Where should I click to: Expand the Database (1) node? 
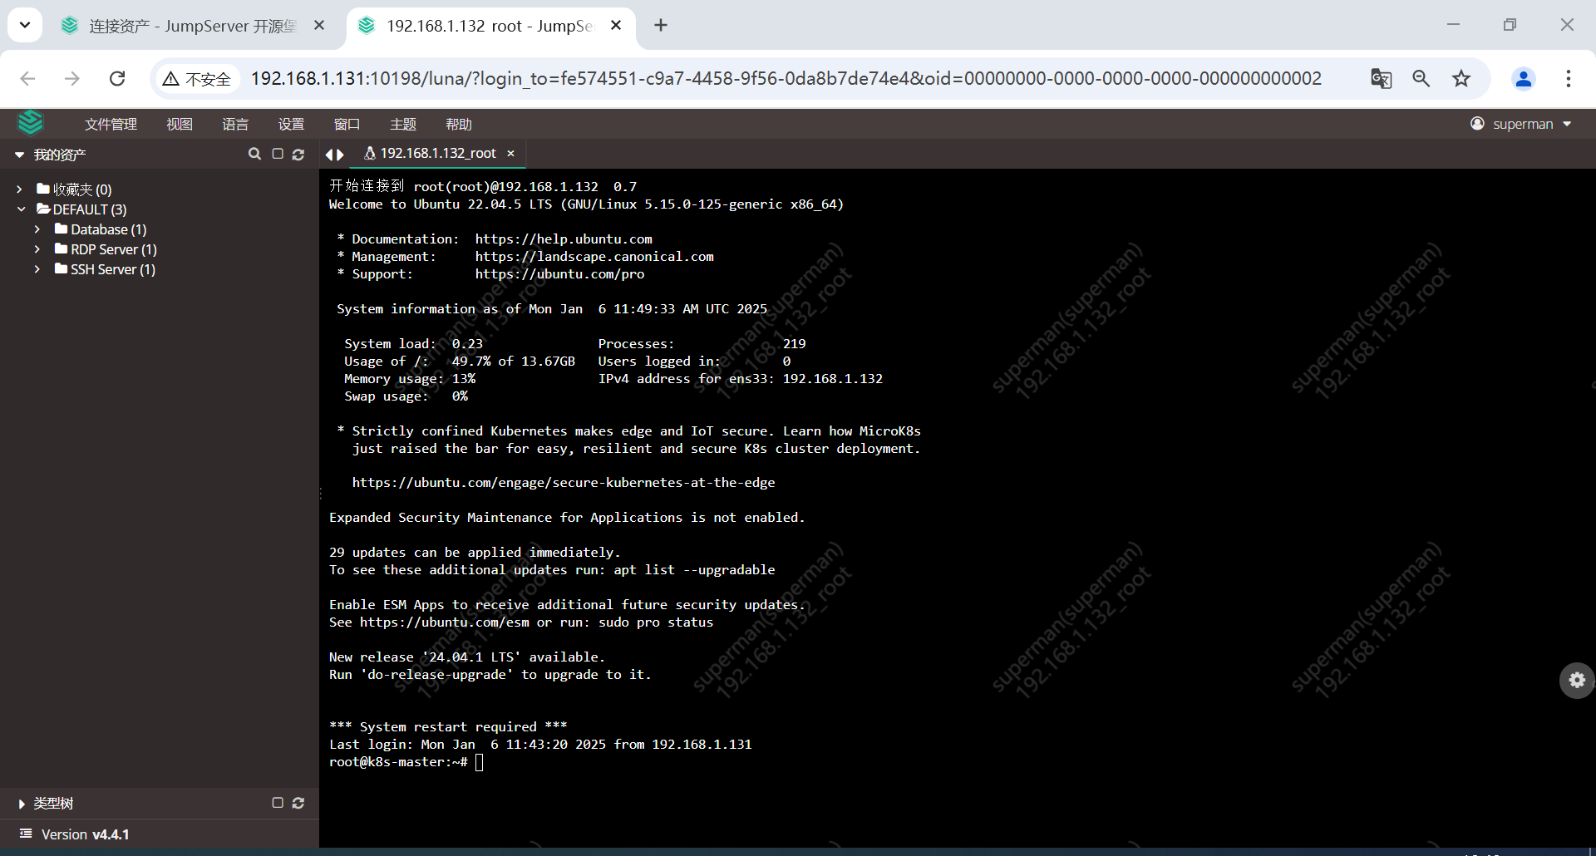click(37, 229)
